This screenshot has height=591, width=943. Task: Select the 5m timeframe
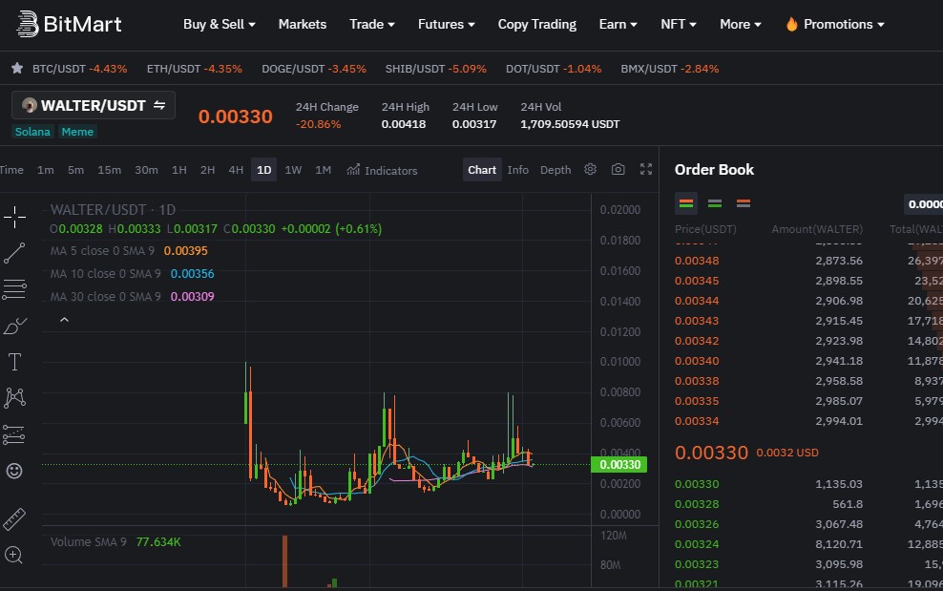[75, 170]
